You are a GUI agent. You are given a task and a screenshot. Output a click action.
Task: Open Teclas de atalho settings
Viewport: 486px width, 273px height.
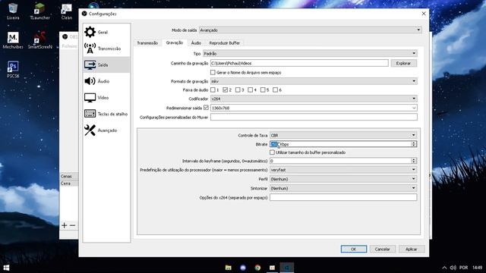pyautogui.click(x=106, y=114)
